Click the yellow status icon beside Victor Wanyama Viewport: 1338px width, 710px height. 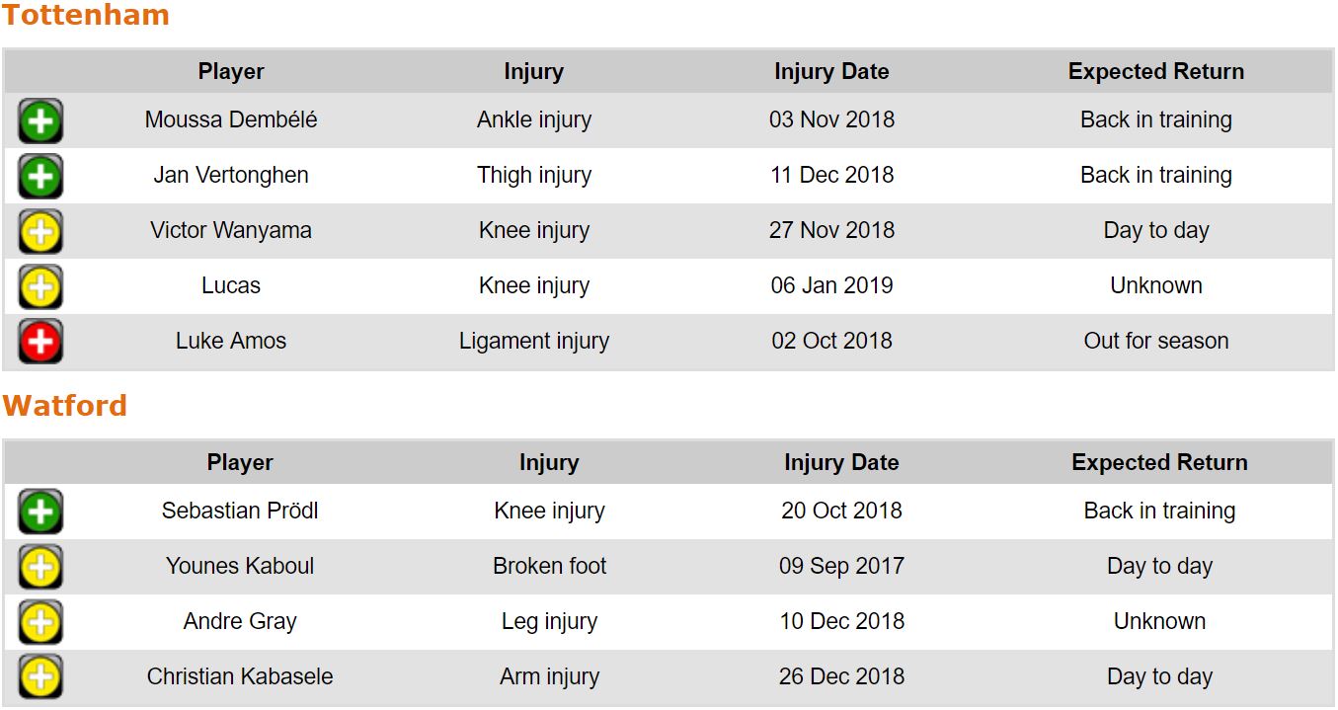tap(40, 232)
